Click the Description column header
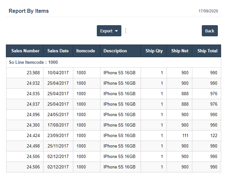The height and width of the screenshot is (175, 227). click(115, 51)
